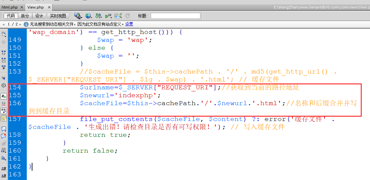Open the Multiscreen preview menu icon

click(x=78, y=16)
